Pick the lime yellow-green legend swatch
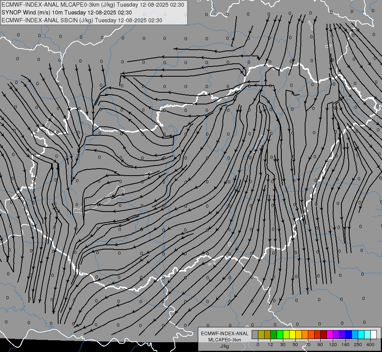The width and height of the screenshot is (382, 352). [x=286, y=334]
